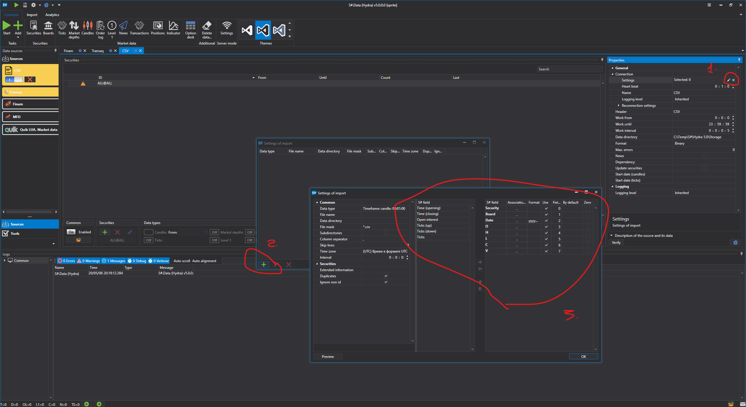This screenshot has height=407, width=746.
Task: Click the Preview button
Action: 328,356
